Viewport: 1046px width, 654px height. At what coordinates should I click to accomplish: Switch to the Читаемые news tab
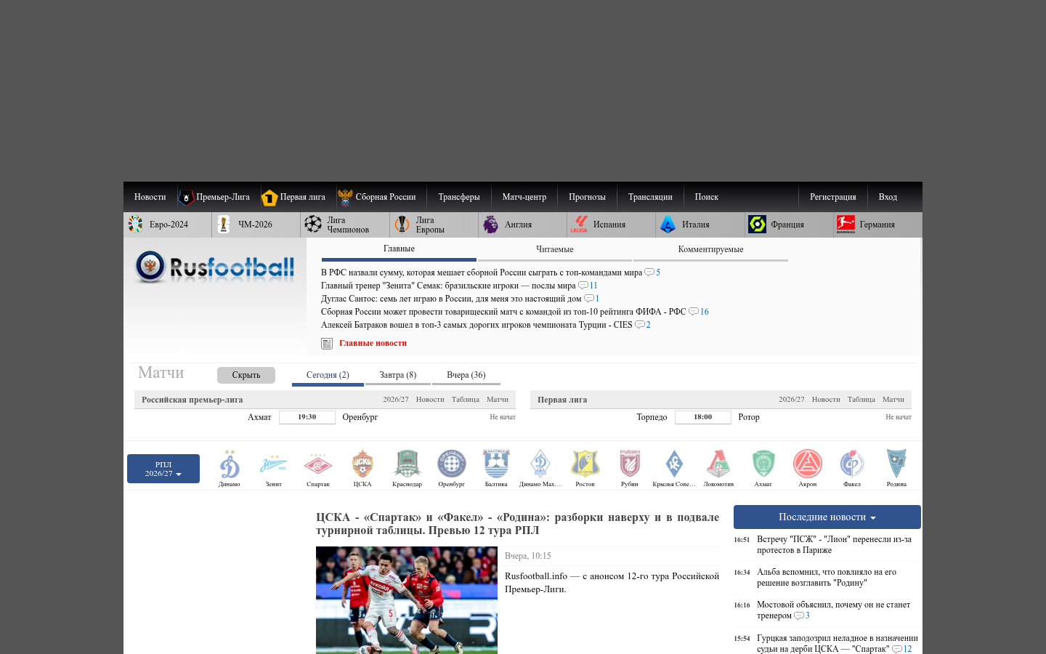[555, 249]
